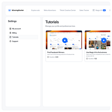112x112 pixels.
Task: Click the Duration 3:23 text
Action: (x=54, y=57)
